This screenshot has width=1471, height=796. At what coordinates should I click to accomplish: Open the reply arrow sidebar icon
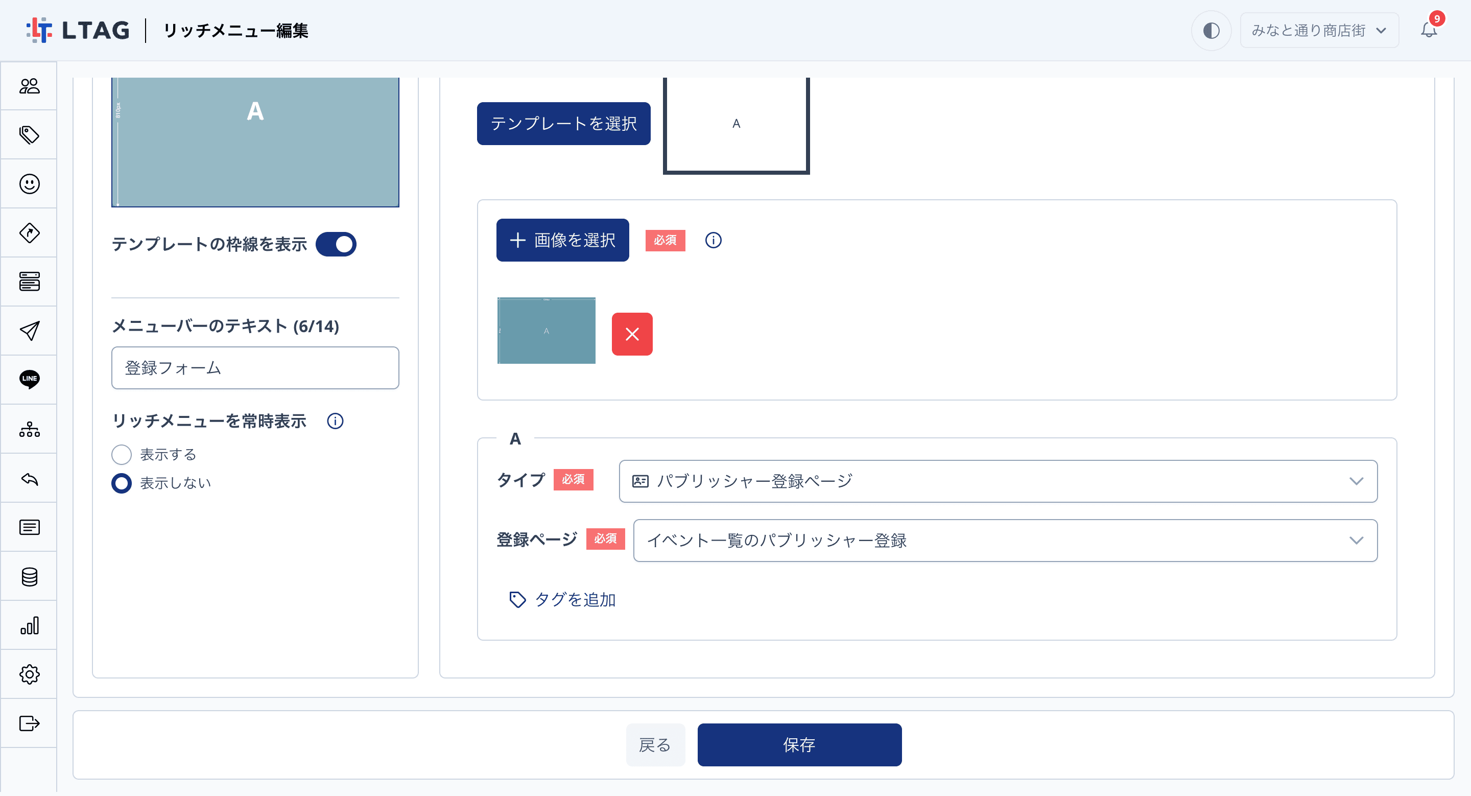[29, 479]
